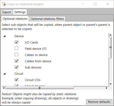Click the vertical scrollbar down arrow

110,84
